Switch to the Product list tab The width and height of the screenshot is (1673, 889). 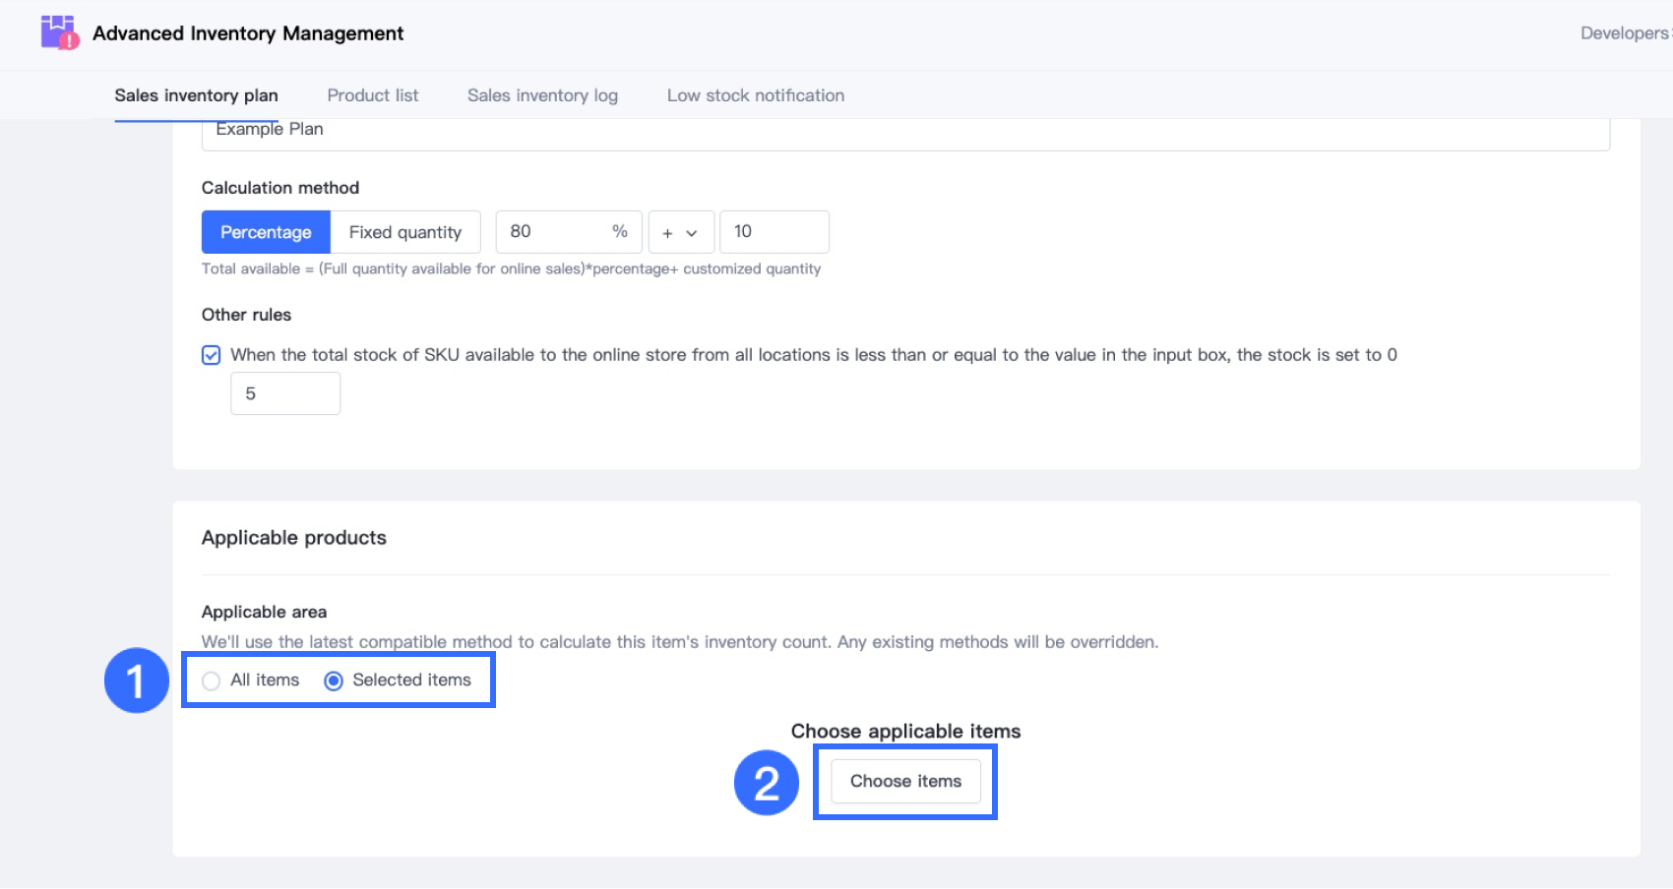click(x=372, y=95)
